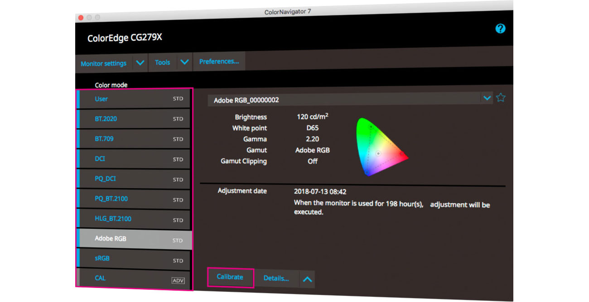Open the Adobe RGB_00000002 target dropdown
The height and width of the screenshot is (302, 589).
coord(488,98)
